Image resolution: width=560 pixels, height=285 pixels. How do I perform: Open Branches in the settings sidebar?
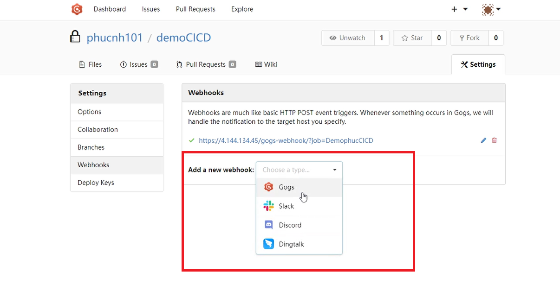[x=117, y=147]
